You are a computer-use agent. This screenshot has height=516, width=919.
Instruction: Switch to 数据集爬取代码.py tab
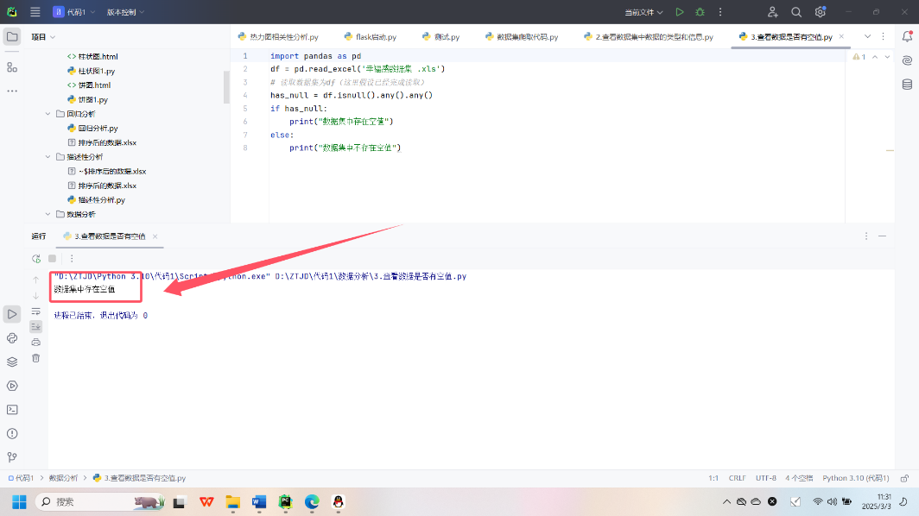522,37
